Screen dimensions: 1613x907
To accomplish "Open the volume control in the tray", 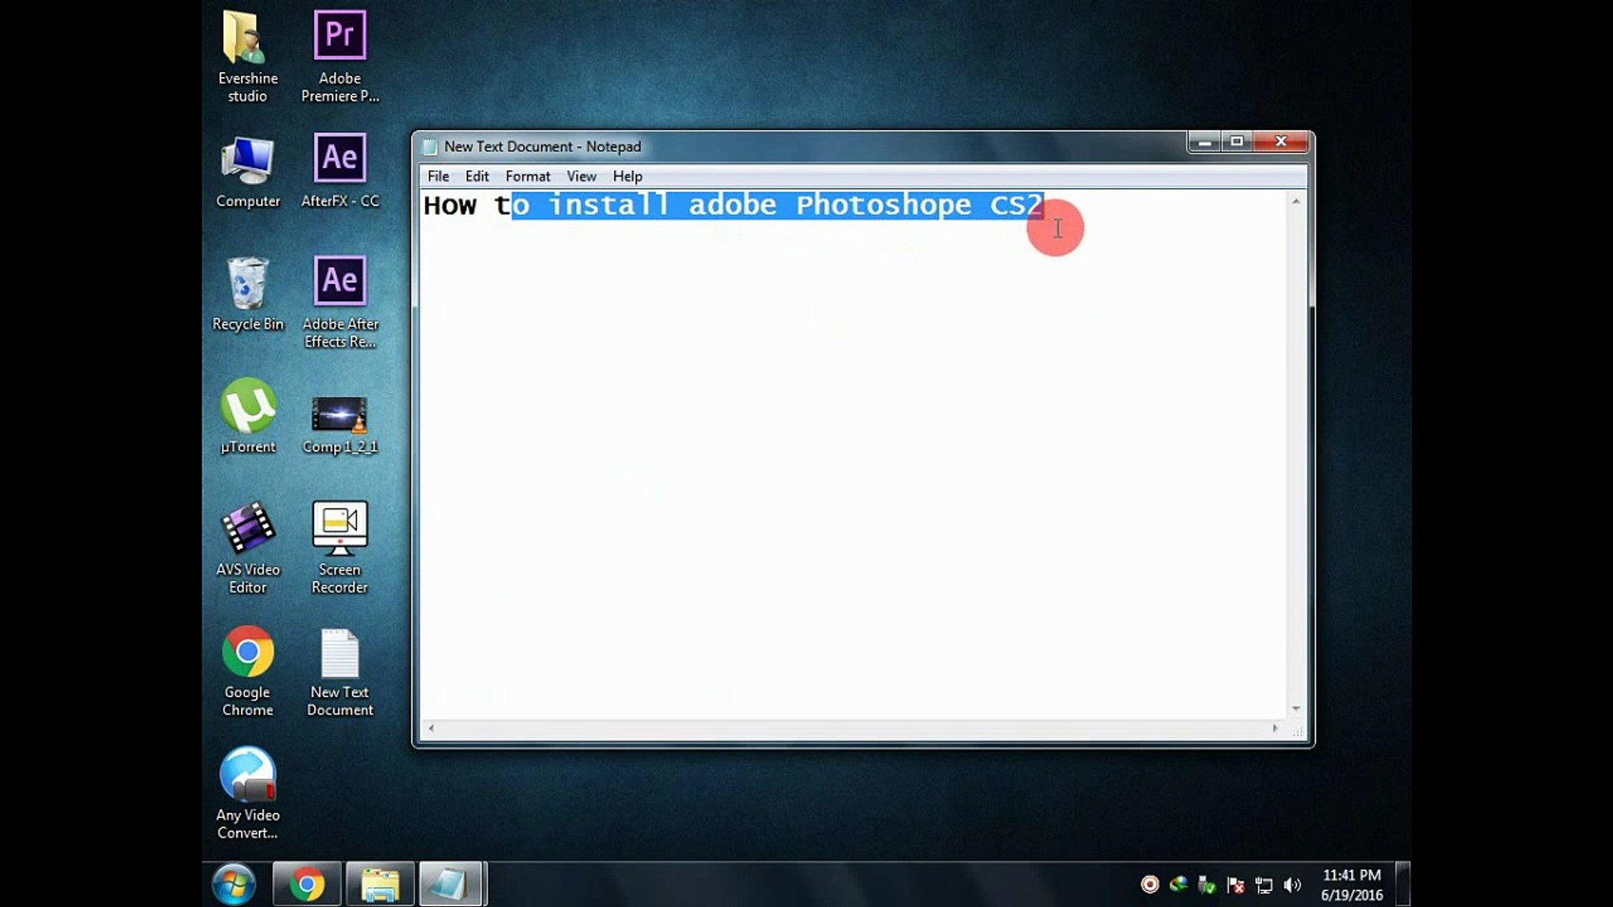I will click(x=1292, y=883).
